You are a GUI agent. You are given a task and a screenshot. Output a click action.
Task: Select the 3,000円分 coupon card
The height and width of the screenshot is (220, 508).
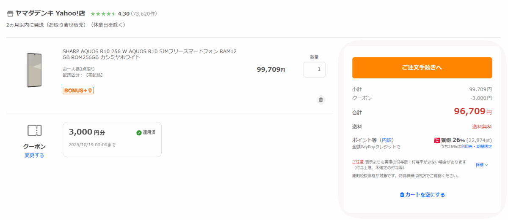112,139
